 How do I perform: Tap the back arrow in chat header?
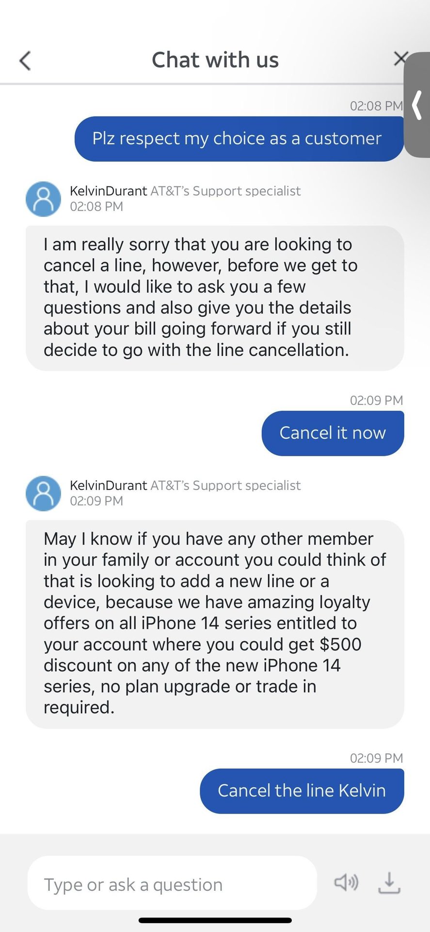[x=25, y=61]
